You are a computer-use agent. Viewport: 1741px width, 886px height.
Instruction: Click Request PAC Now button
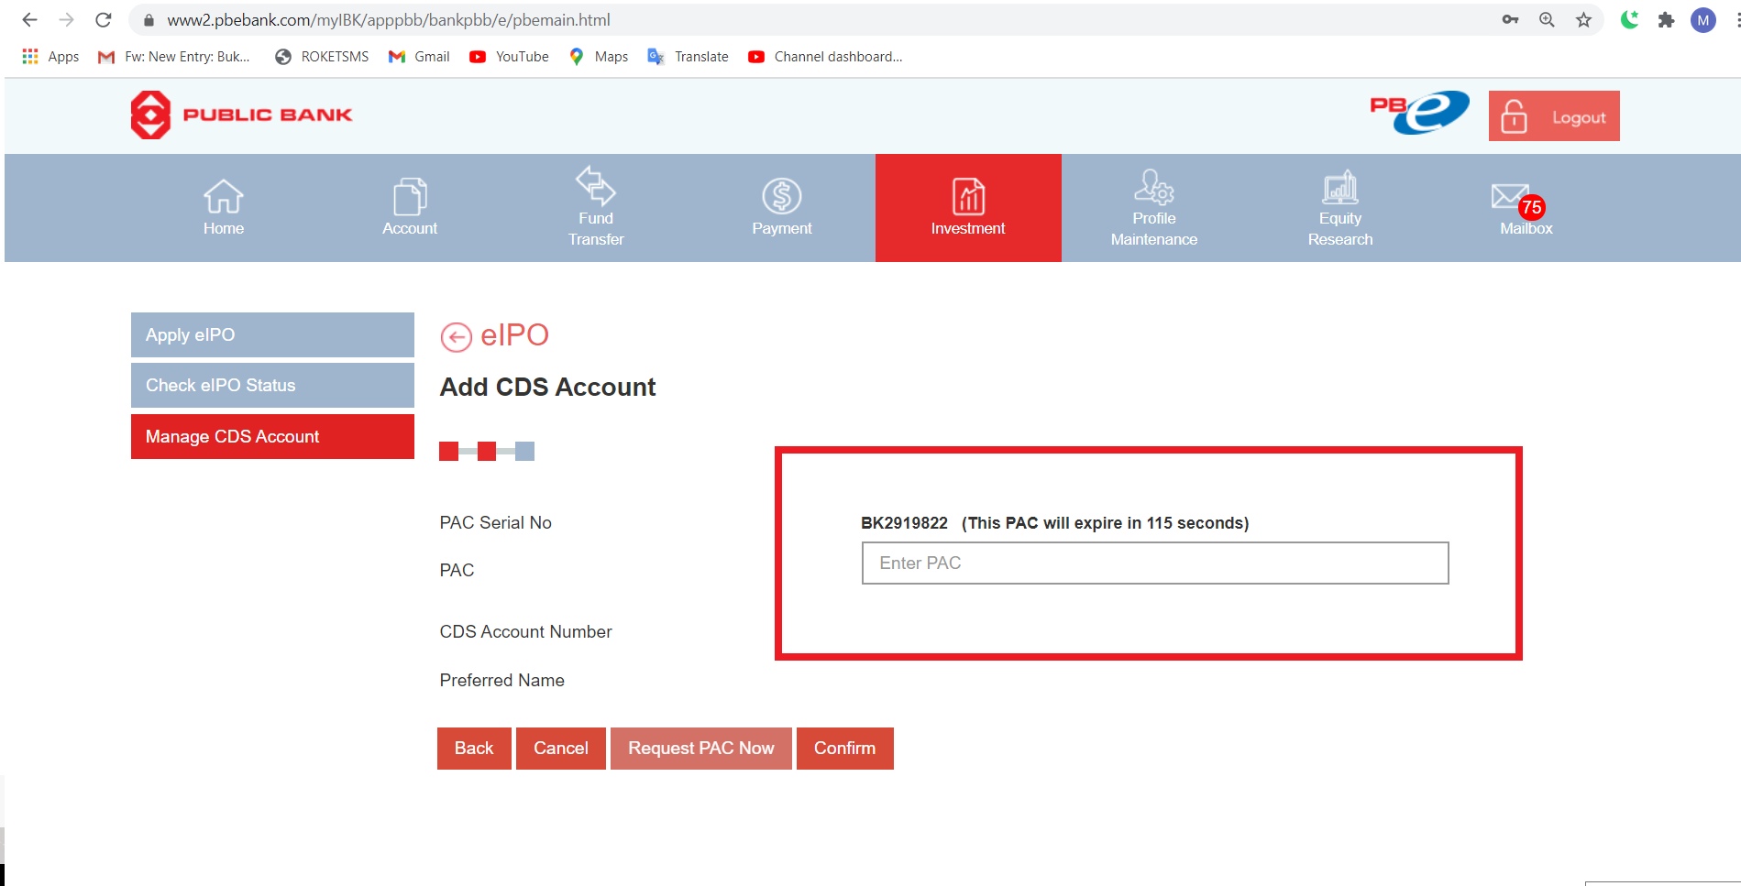[x=700, y=749]
